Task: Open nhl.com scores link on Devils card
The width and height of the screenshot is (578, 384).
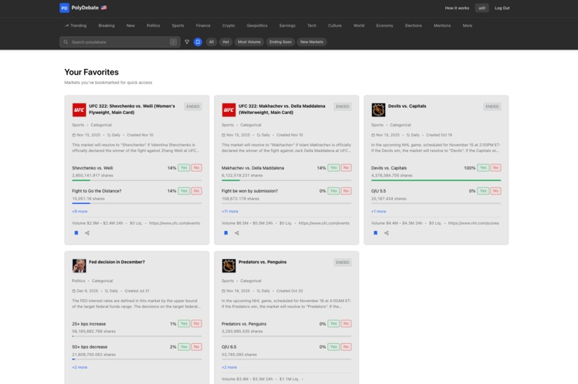Action: pos(473,223)
